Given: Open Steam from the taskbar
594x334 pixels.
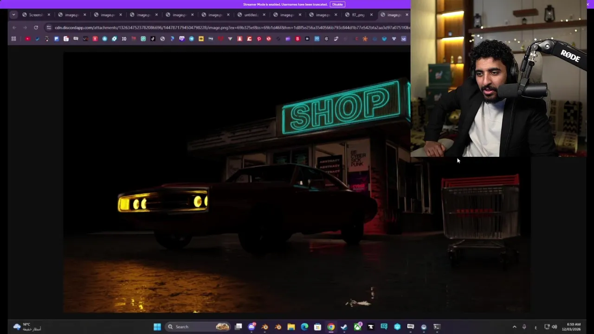Looking at the screenshot, I should click(344, 327).
